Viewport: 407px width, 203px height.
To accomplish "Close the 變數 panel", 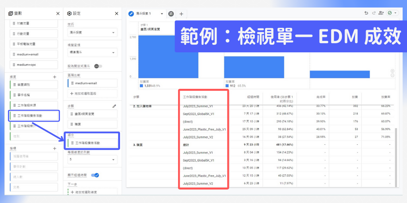I will (58, 13).
